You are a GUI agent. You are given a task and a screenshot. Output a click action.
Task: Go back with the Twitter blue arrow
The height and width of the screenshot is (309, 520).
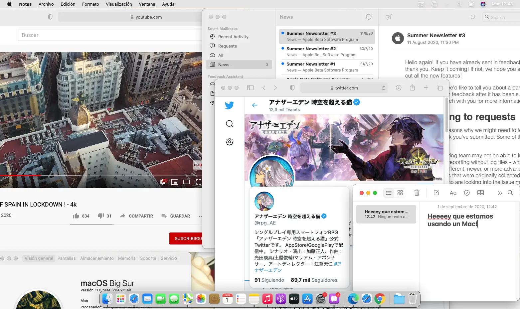(255, 105)
